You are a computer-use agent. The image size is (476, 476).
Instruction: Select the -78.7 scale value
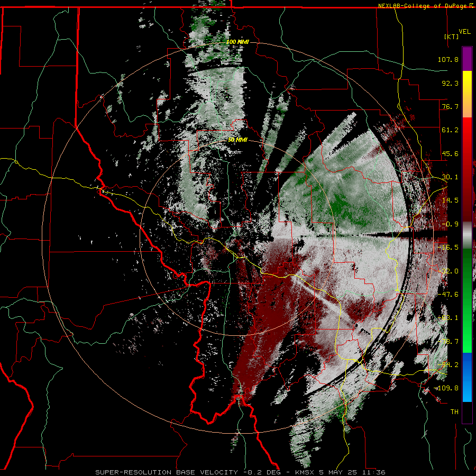tap(448, 342)
